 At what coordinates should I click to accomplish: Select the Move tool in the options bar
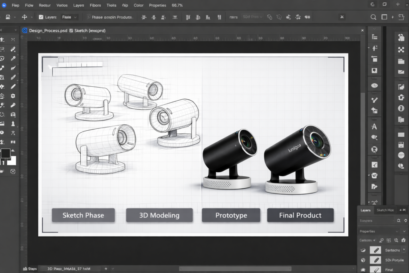tap(24, 17)
